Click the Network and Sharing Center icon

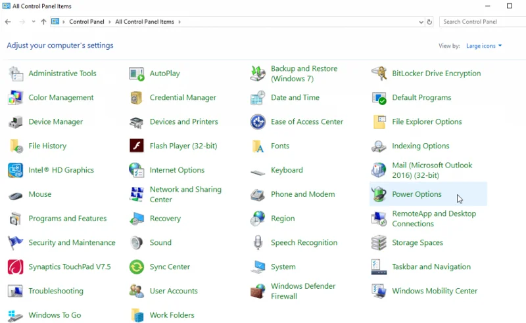click(x=137, y=194)
